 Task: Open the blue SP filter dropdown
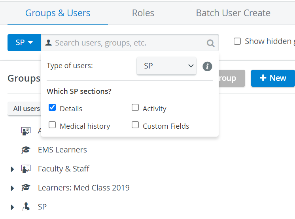coord(24,43)
